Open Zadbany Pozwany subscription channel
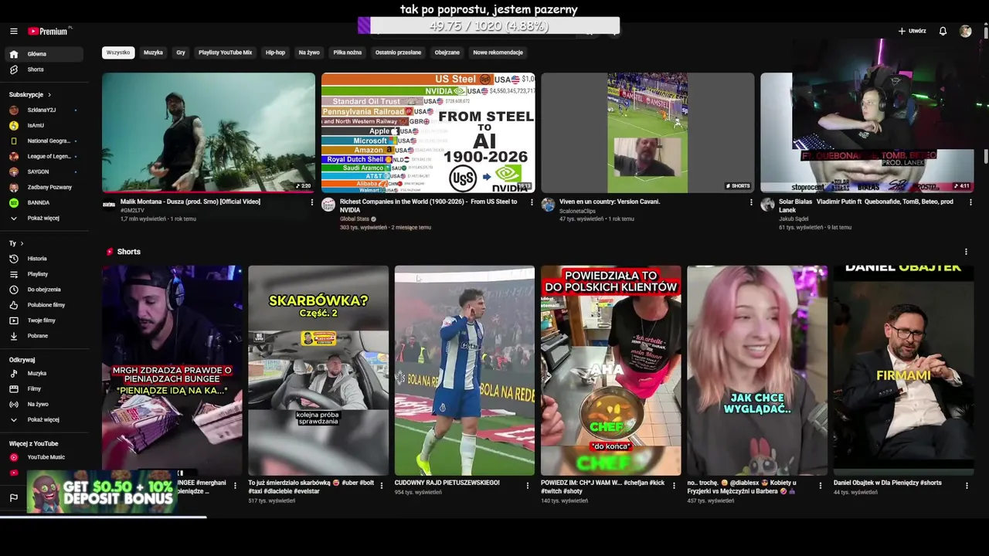 pos(42,187)
